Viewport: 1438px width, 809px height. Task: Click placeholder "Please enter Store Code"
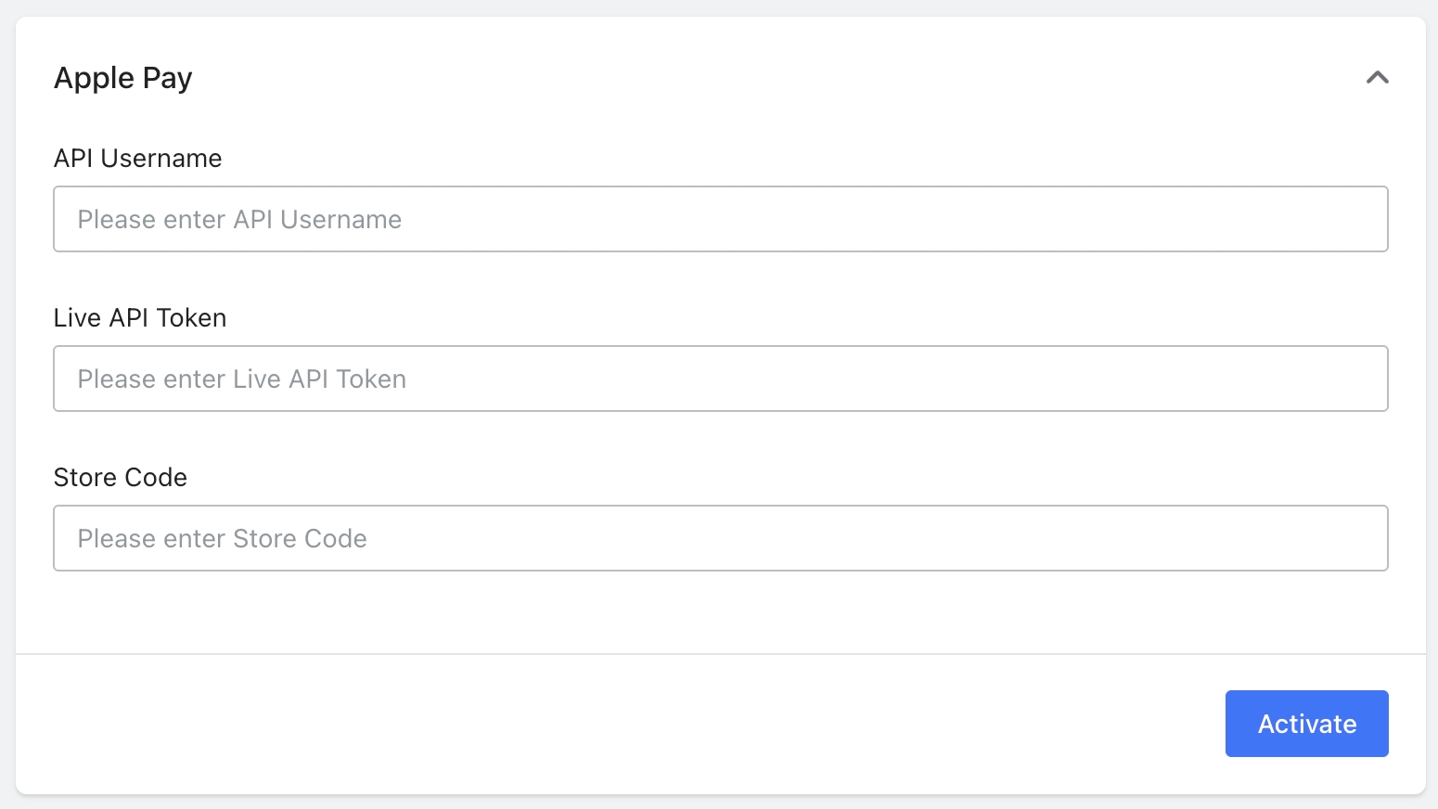[223, 539]
